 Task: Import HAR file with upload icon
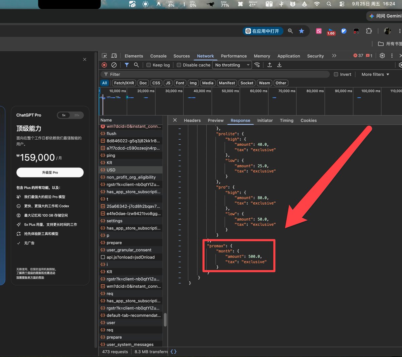point(270,65)
